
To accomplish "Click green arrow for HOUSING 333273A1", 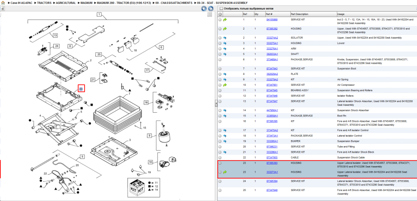I will coord(225,172).
